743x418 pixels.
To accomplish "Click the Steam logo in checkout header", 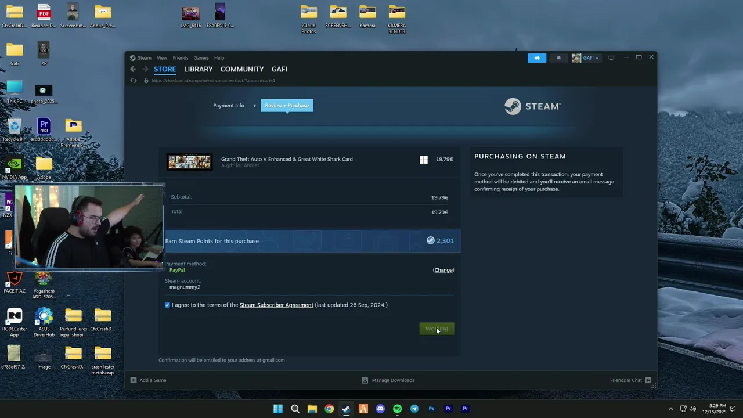I will [x=532, y=106].
